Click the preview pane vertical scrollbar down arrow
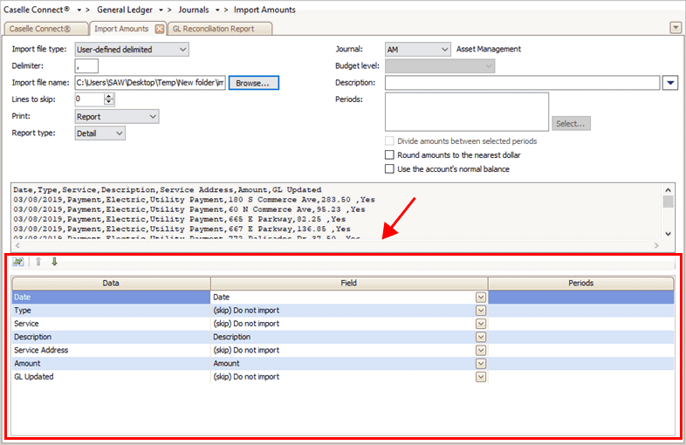The height and width of the screenshot is (445, 686). [x=669, y=234]
